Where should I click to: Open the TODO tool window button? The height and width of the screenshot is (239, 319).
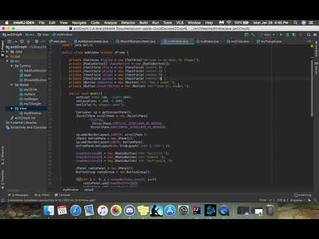pyautogui.click(x=42, y=195)
